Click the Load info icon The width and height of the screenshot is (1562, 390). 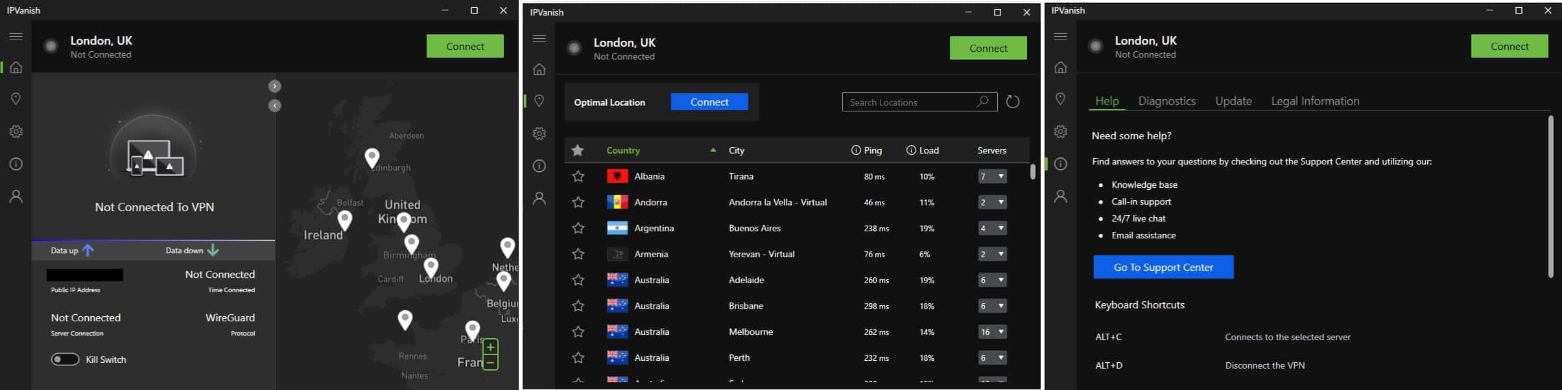click(911, 150)
